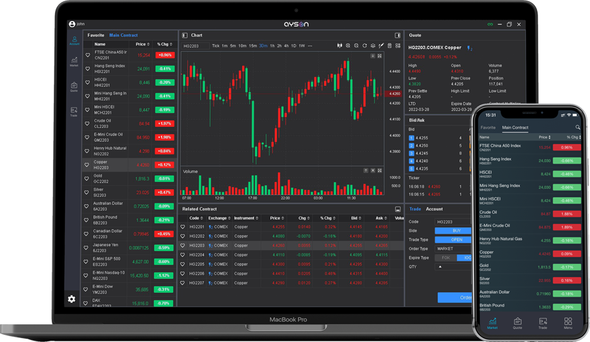Click the BUY side button

456,231
